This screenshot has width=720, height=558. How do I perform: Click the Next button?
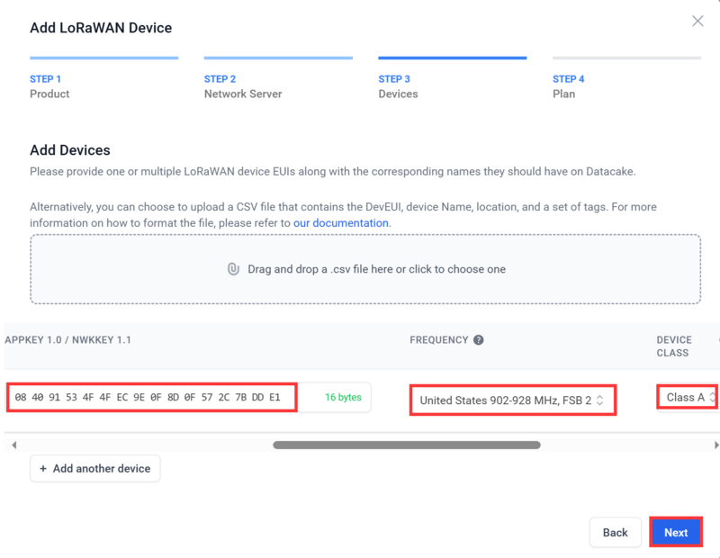(676, 532)
